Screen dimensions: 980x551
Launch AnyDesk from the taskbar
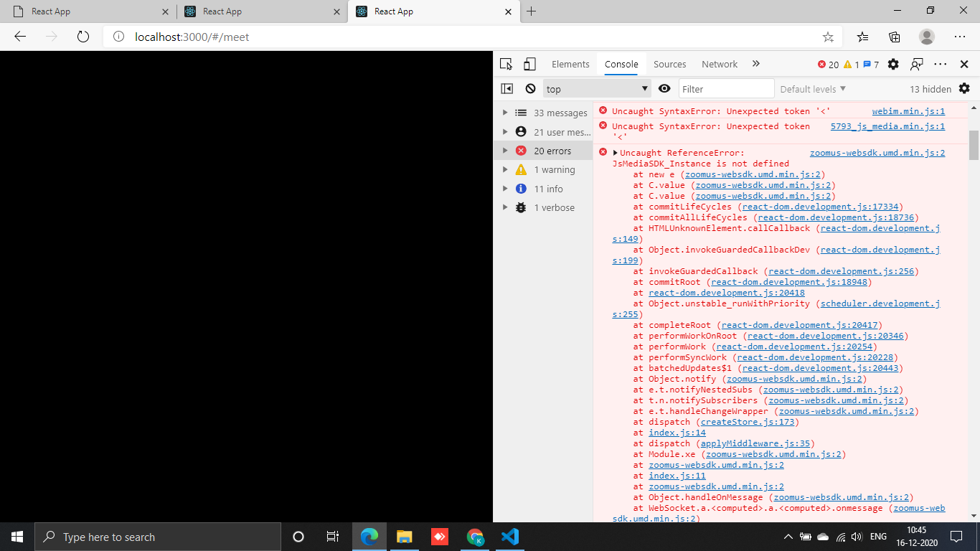click(440, 537)
